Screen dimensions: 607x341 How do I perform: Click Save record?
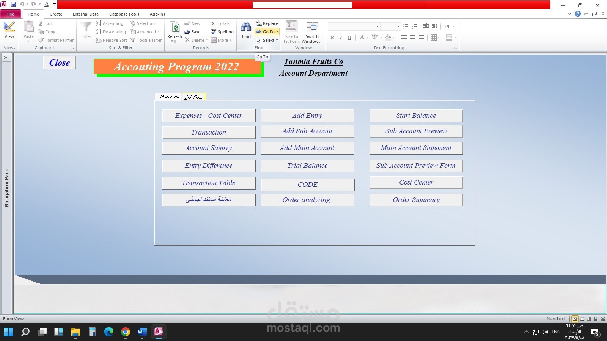click(192, 32)
